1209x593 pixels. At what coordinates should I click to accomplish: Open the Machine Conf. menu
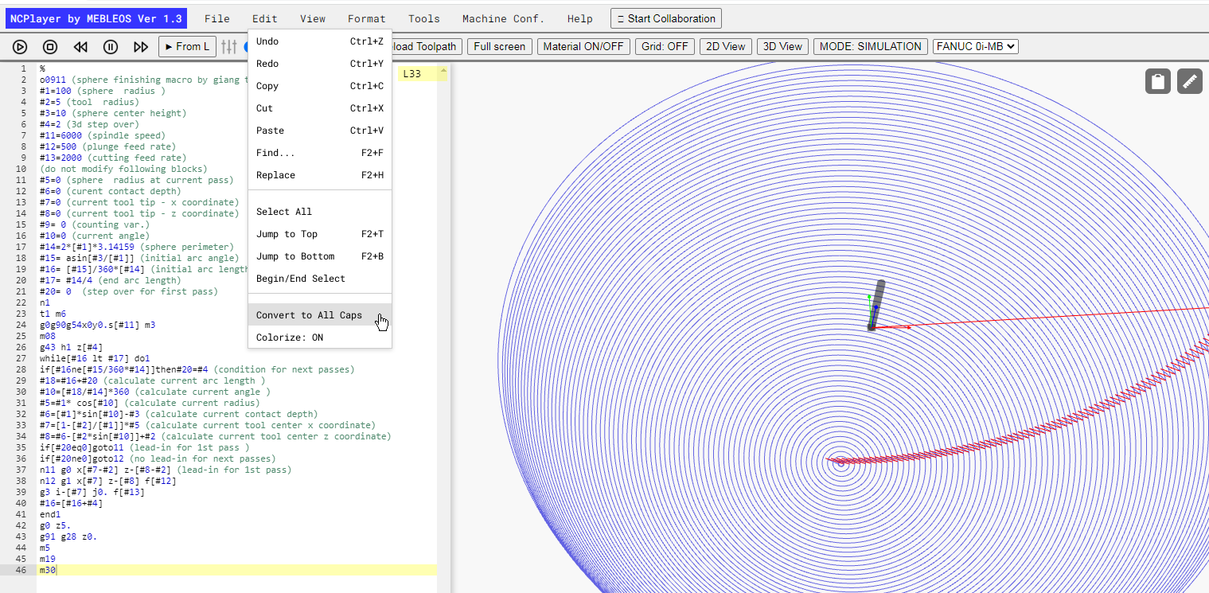[x=504, y=18]
